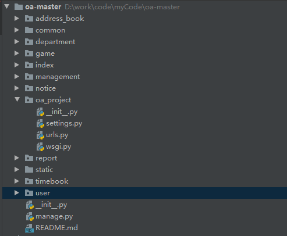The image size is (287, 236).
Task: Click the urls.py Python file icon
Action: tap(40, 135)
